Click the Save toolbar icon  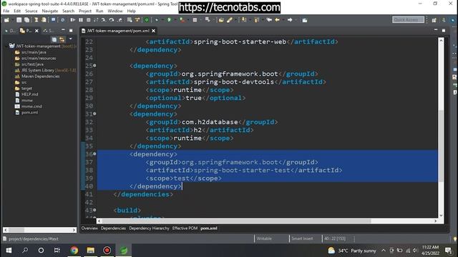tap(19, 20)
